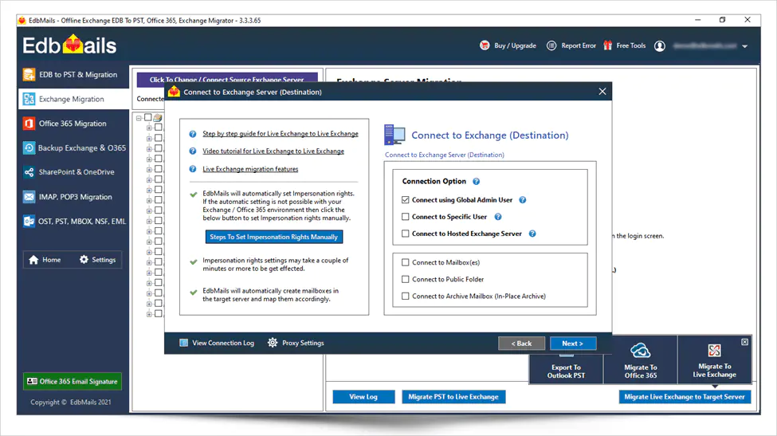Click the Buy / Upgrade label
This screenshot has width=777, height=436.
[515, 45]
